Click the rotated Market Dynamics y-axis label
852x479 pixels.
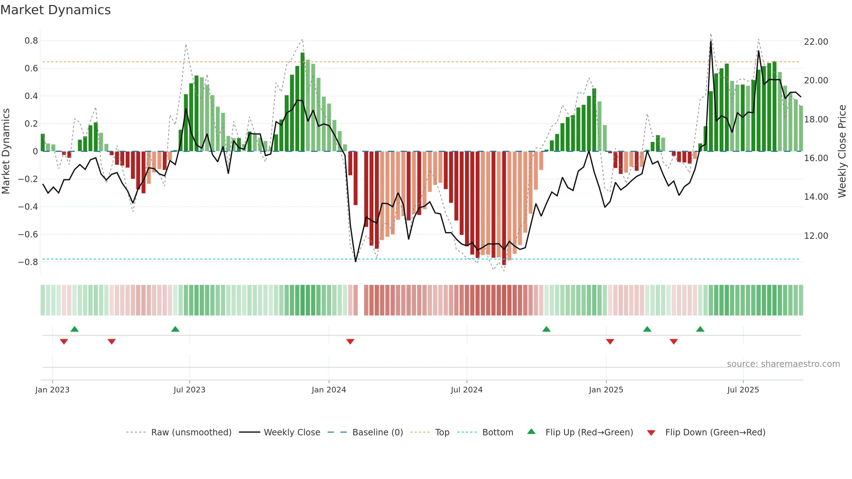point(6,151)
